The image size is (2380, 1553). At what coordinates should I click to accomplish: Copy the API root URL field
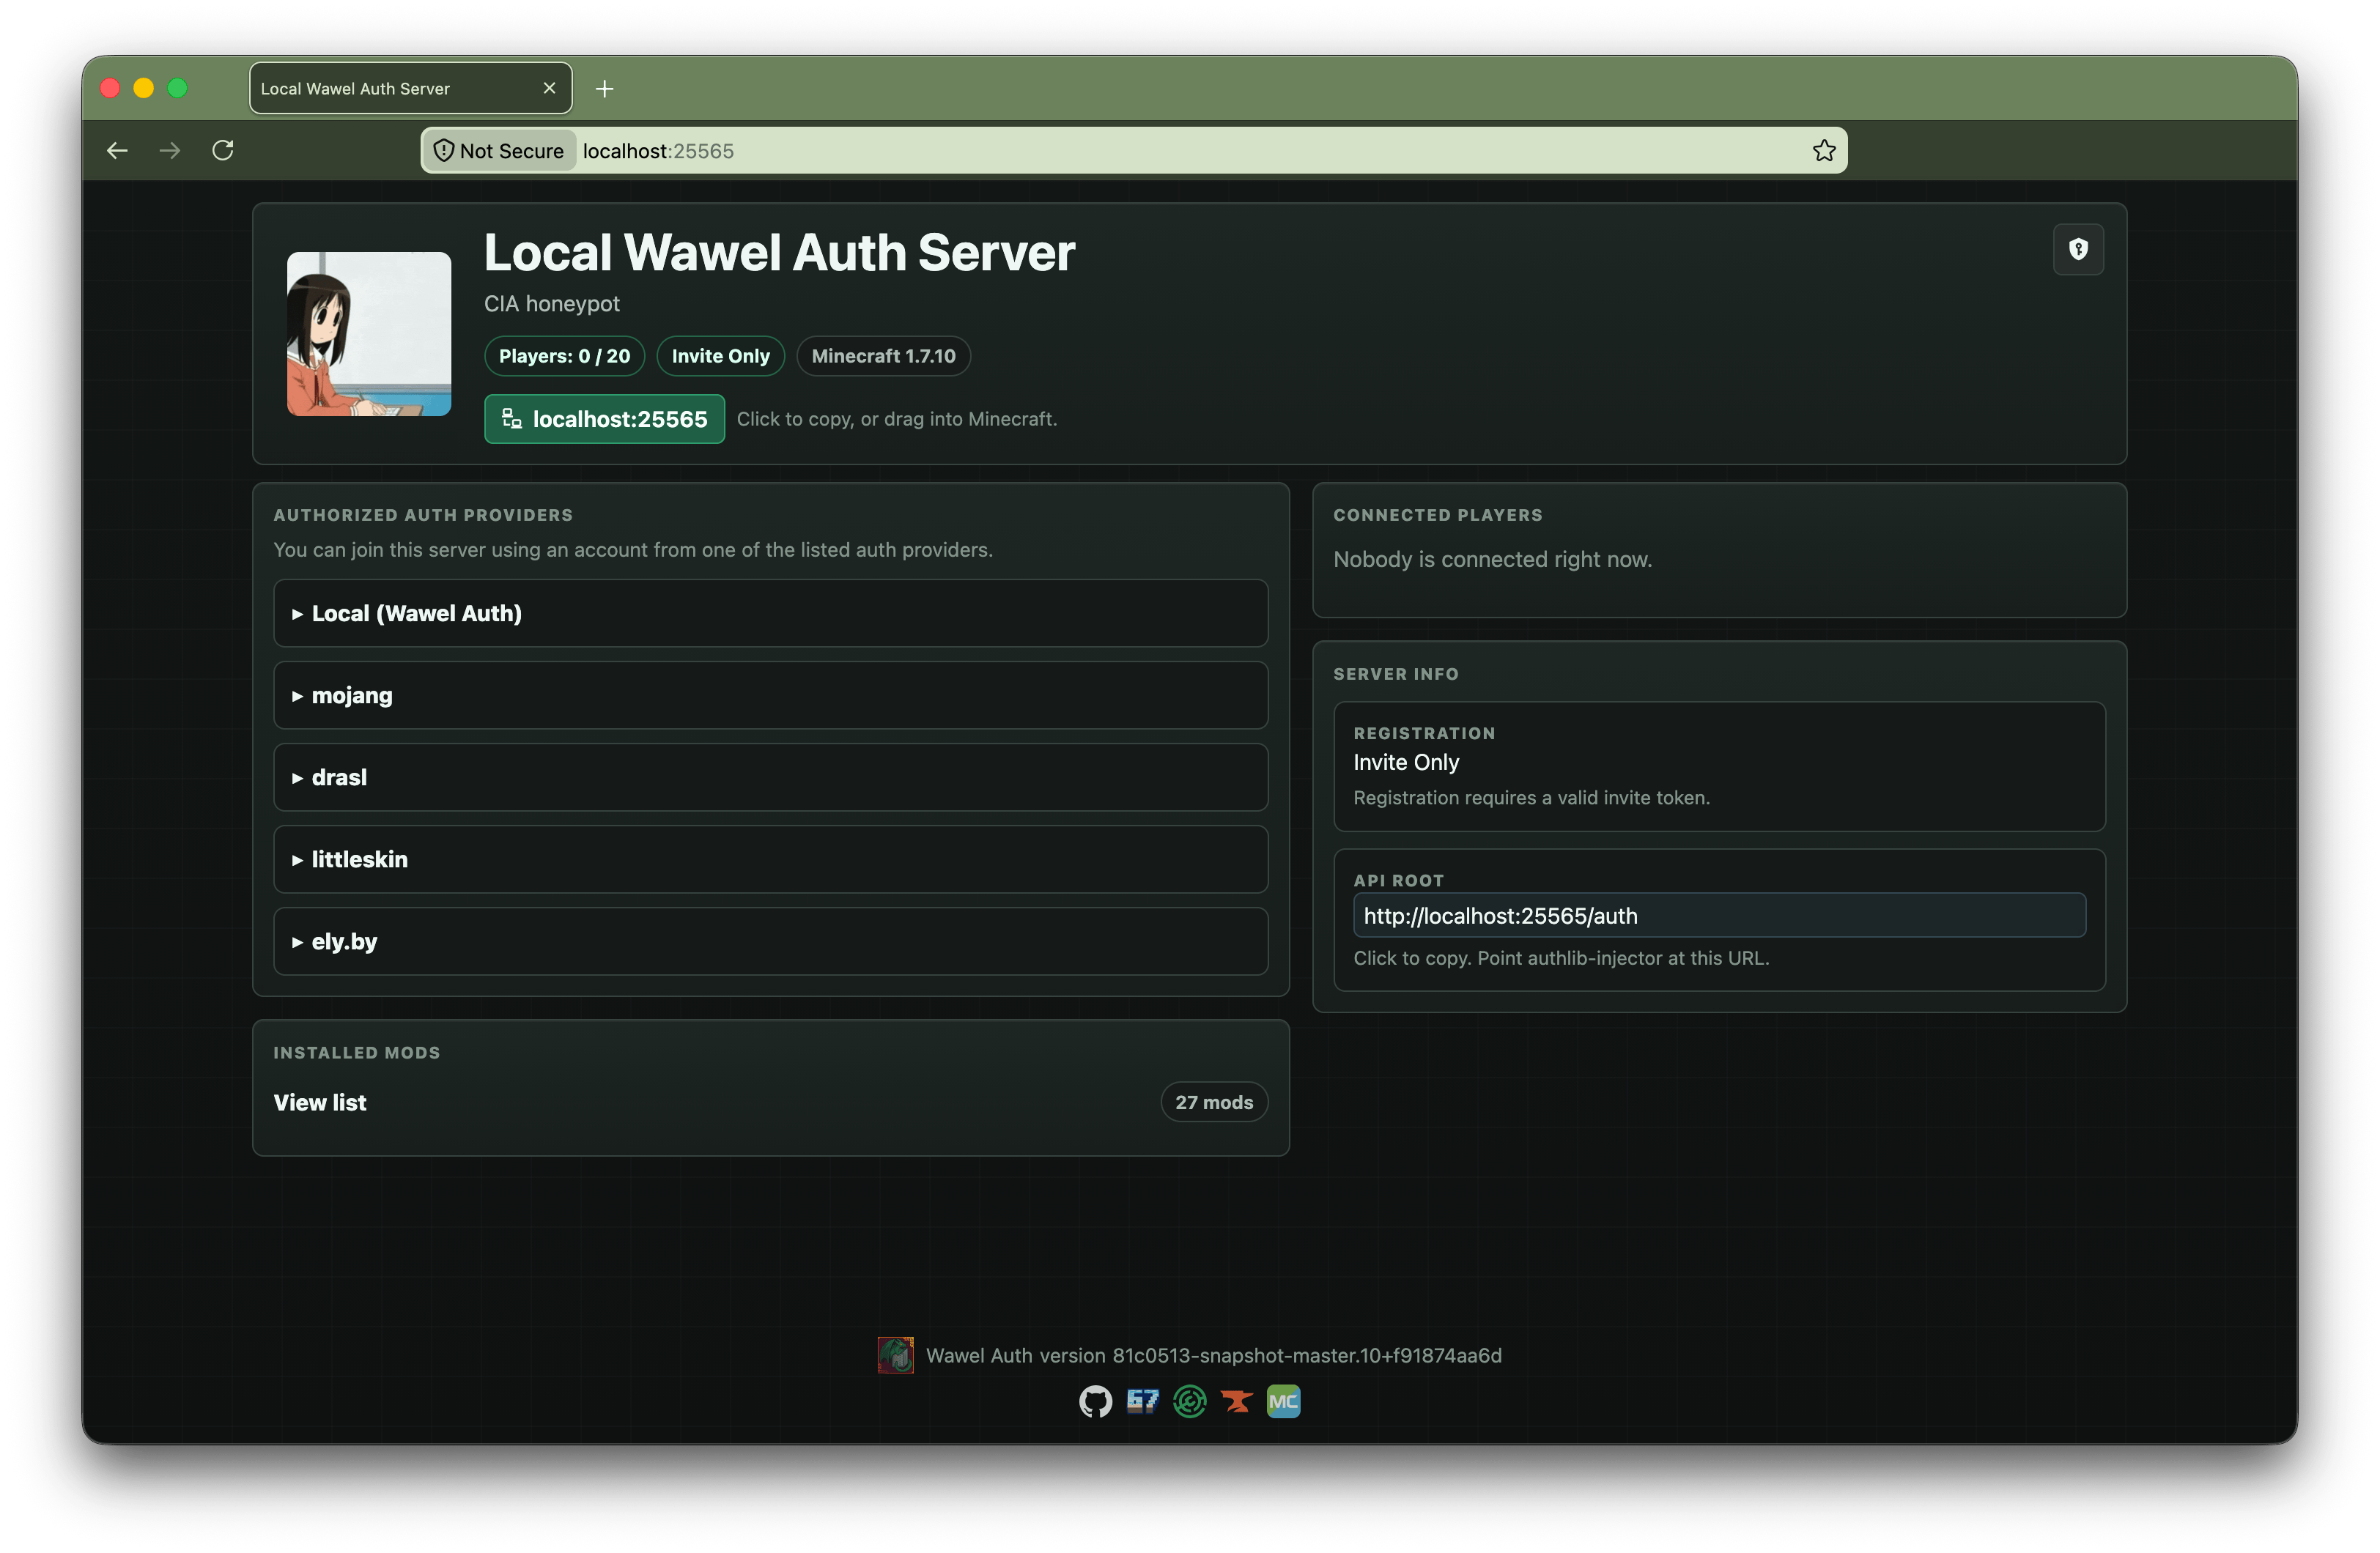pos(1719,915)
